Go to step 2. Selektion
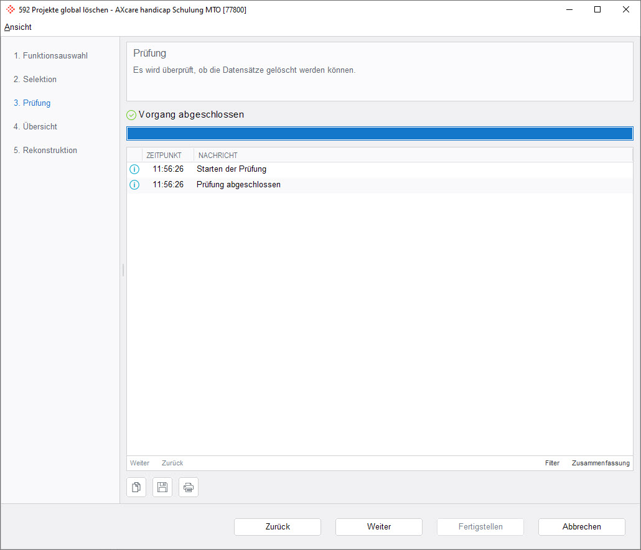The image size is (641, 550). (35, 79)
